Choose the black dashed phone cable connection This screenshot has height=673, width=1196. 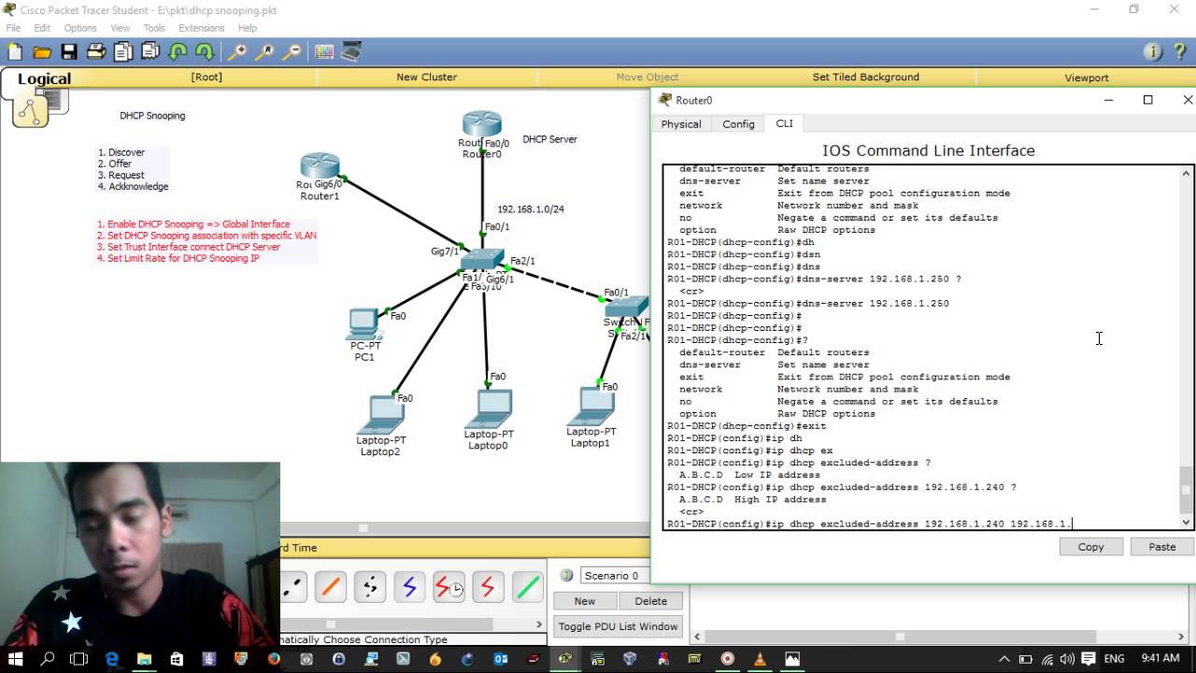(370, 587)
